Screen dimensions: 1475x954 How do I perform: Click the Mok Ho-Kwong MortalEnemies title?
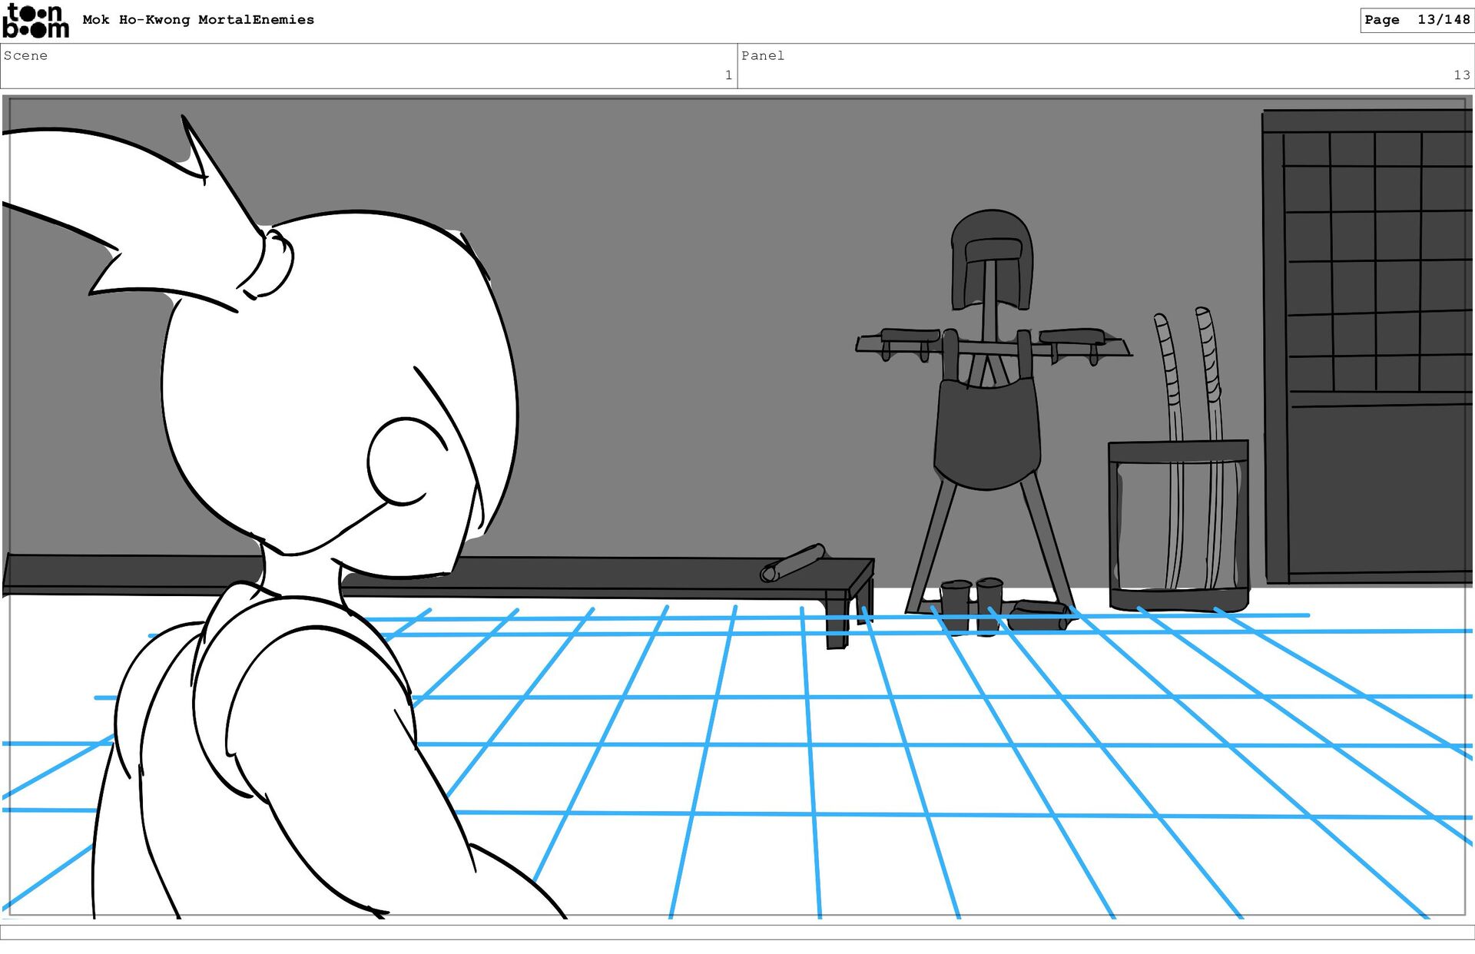pos(198,20)
